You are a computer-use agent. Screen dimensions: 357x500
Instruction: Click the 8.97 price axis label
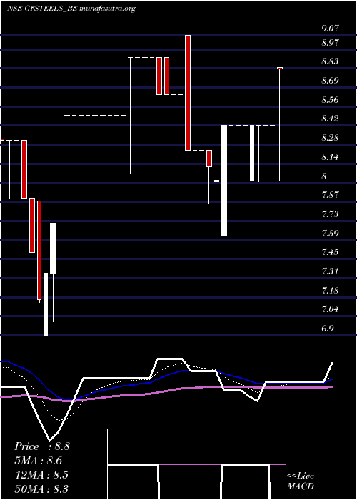click(330, 42)
